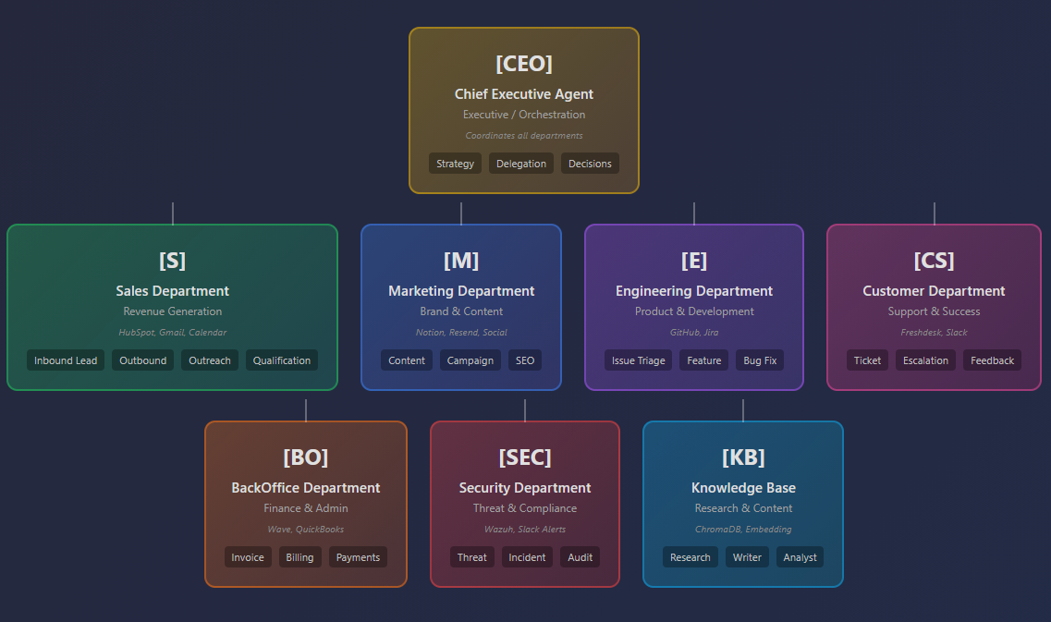Open the [S] Sales Department heading
This screenshot has height=622, width=1051.
click(x=172, y=275)
